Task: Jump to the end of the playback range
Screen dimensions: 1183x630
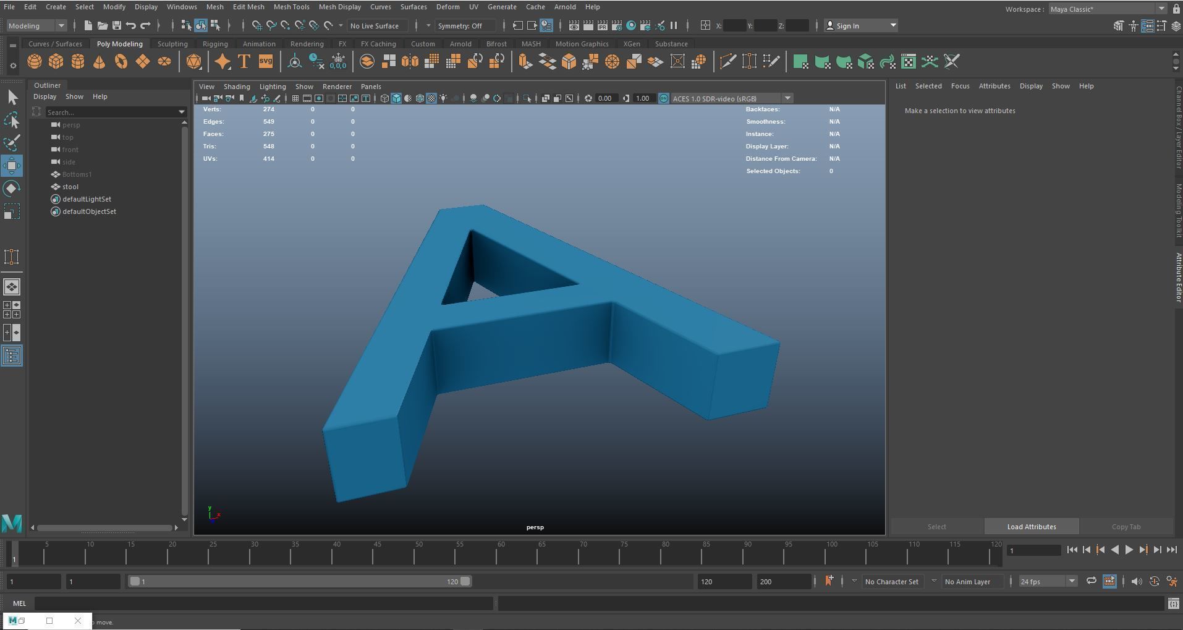Action: [x=1172, y=550]
